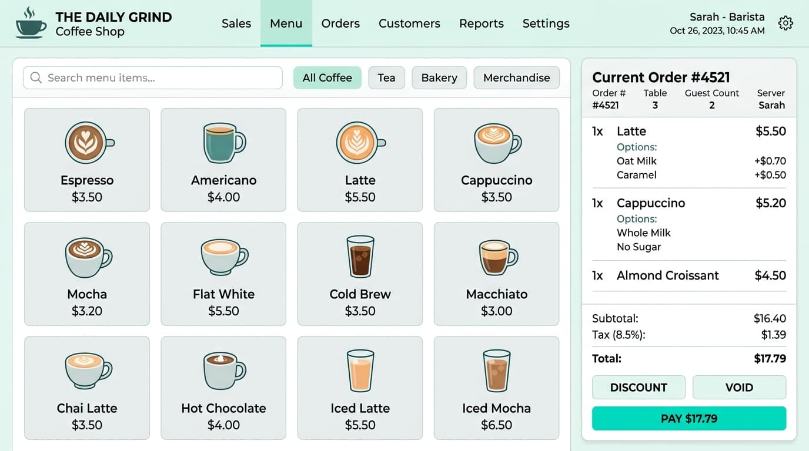Filter menu by Tea

tap(386, 78)
